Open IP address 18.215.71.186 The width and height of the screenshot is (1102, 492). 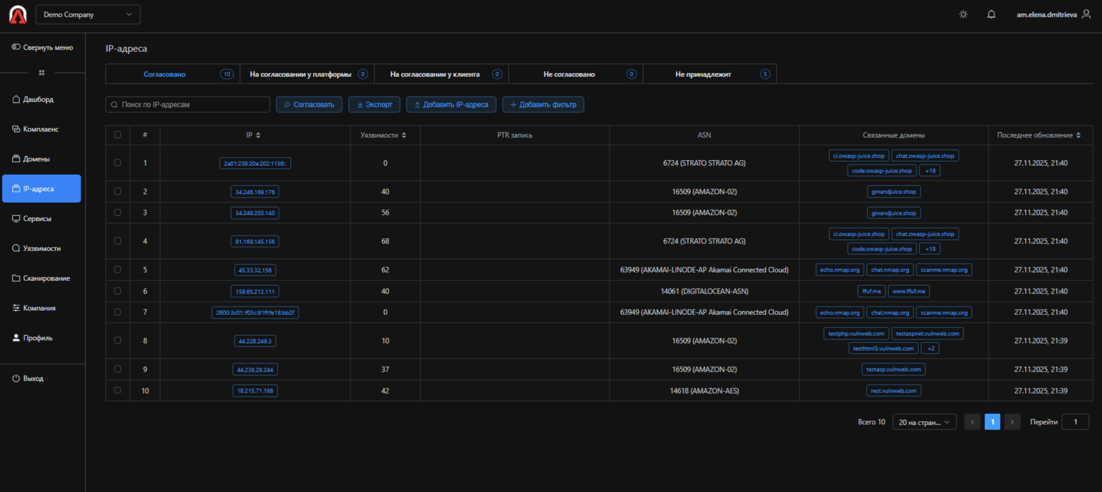click(255, 391)
